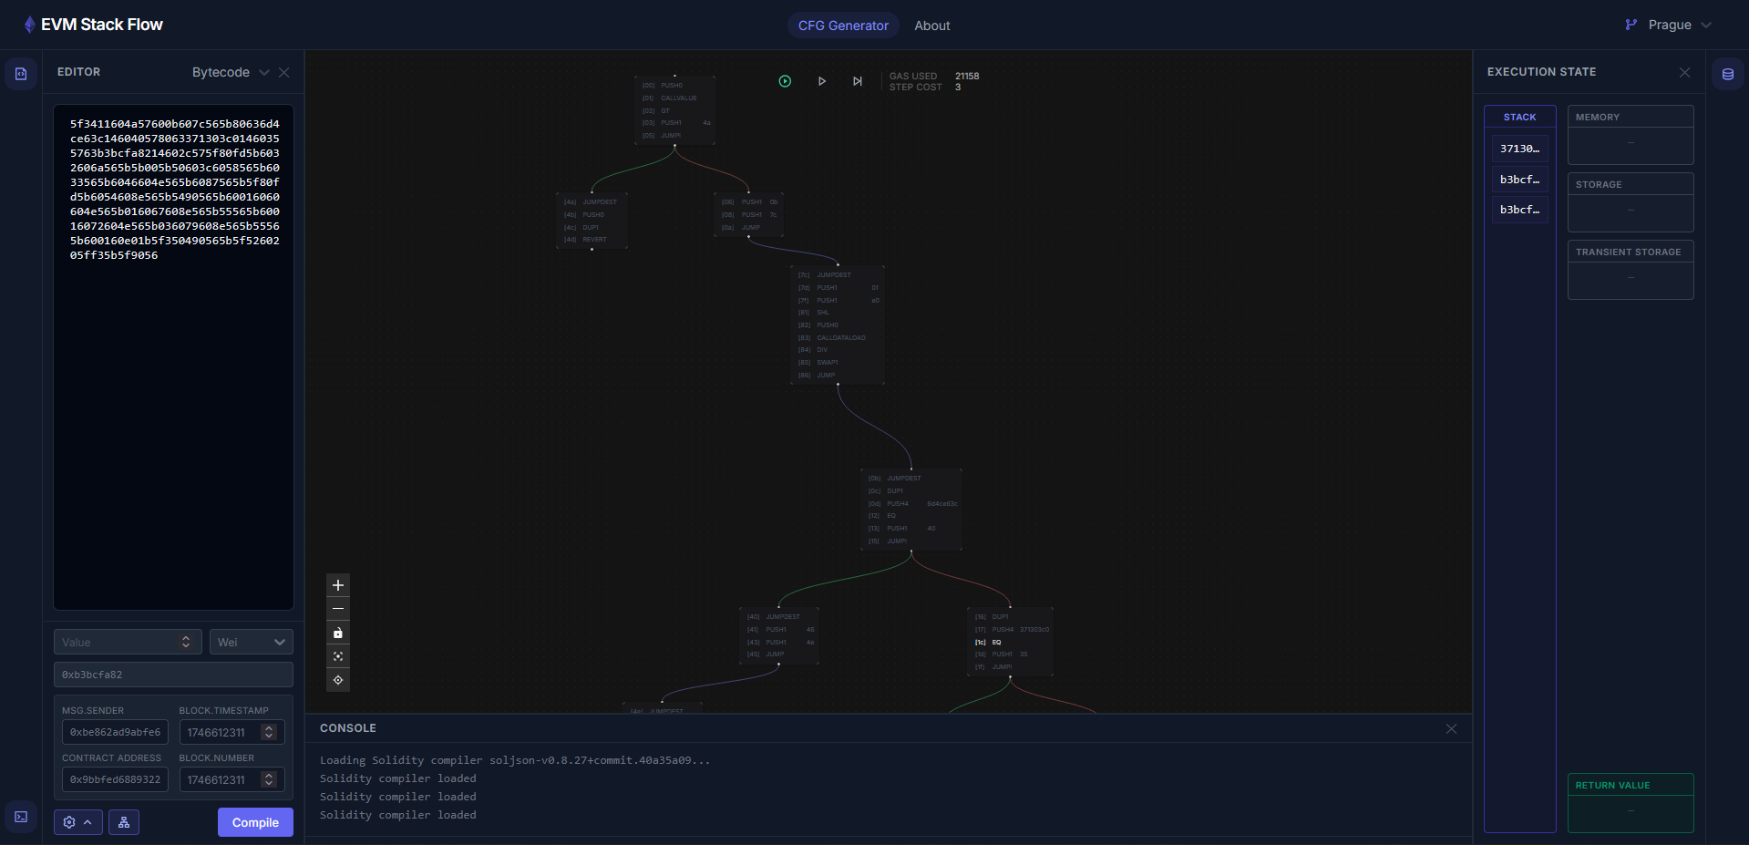Click inside the bytecode editor text area
This screenshot has height=845, width=1749.
point(173,357)
